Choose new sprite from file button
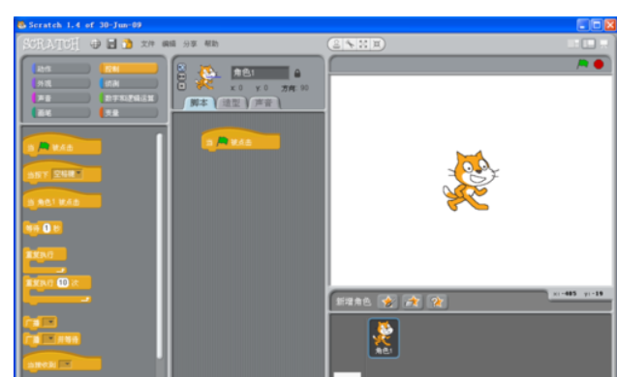Image resolution: width=617 pixels, height=377 pixels. tap(412, 302)
